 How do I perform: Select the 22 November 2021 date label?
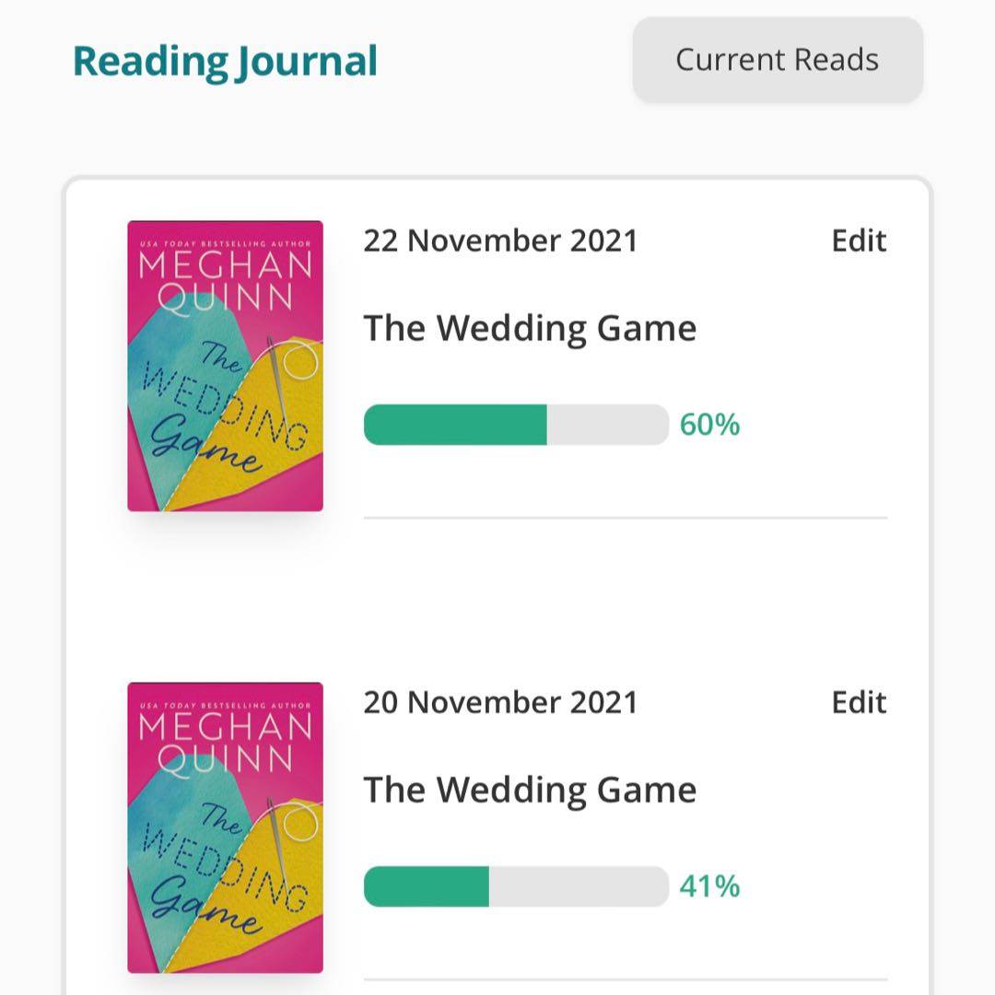coord(500,241)
